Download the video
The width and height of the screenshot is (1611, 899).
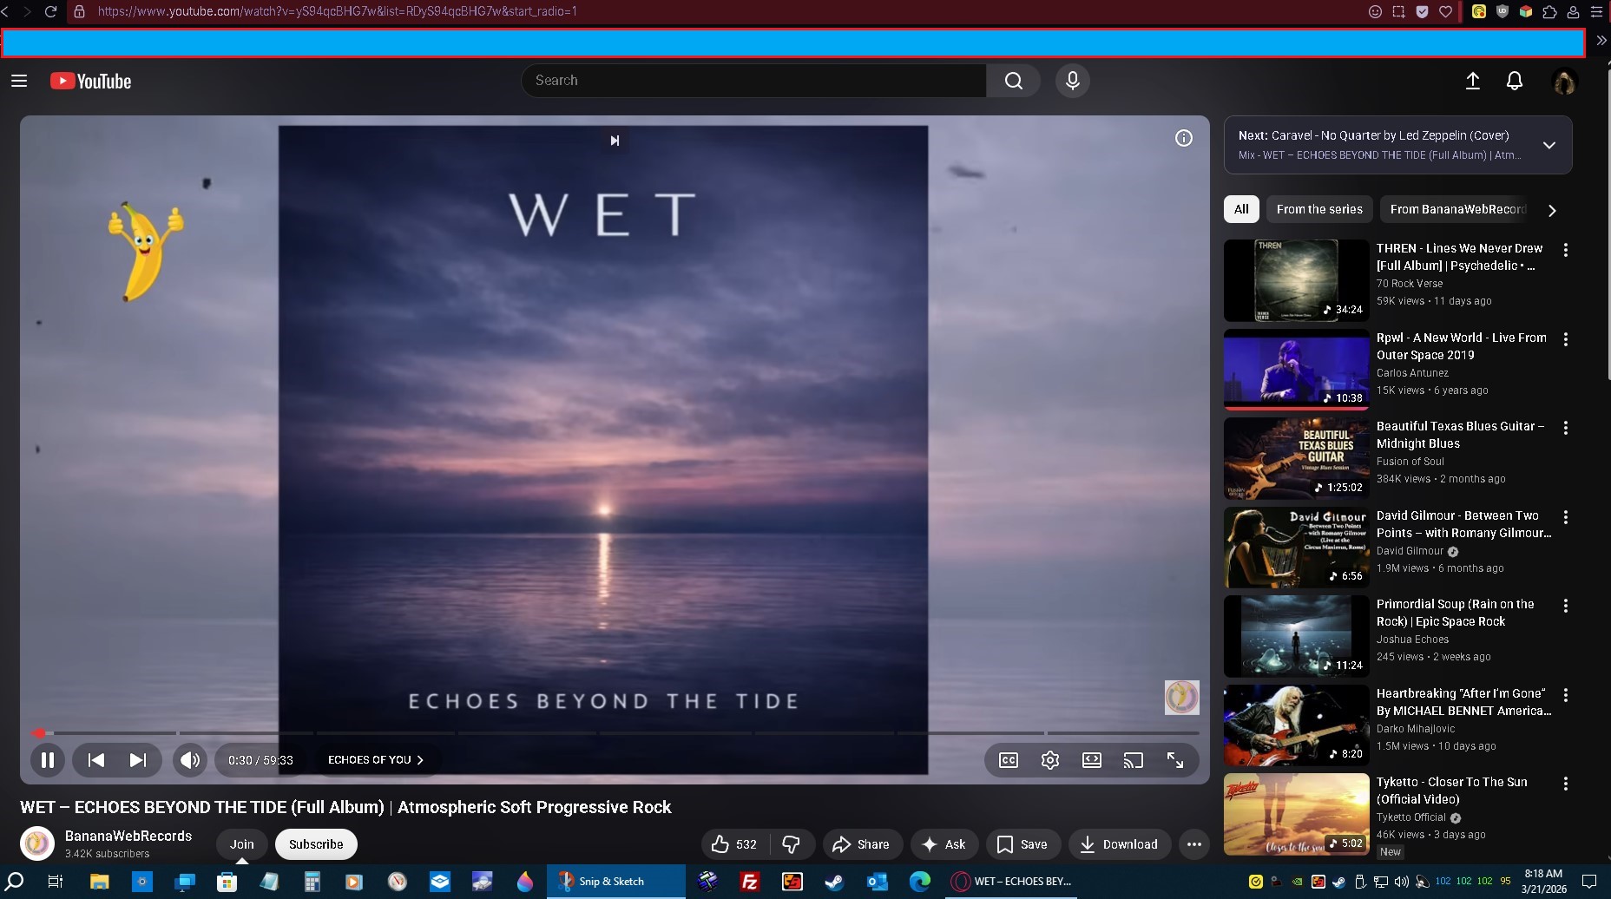[x=1119, y=844]
